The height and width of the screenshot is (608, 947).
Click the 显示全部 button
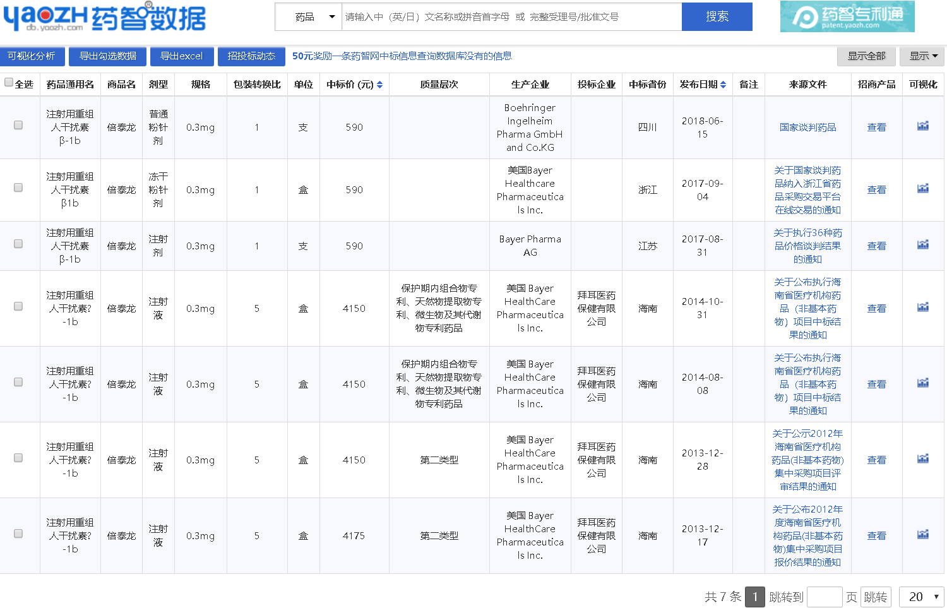point(867,56)
